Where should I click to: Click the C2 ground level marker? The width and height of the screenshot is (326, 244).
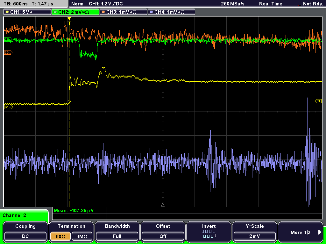pyautogui.click(x=9, y=39)
